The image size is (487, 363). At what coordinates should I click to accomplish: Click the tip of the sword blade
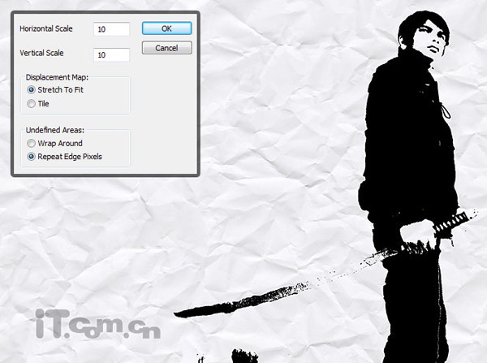pyautogui.click(x=182, y=314)
